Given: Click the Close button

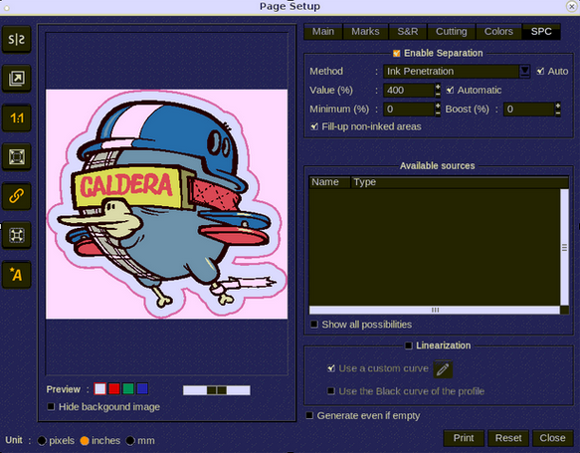Looking at the screenshot, I should [x=552, y=438].
